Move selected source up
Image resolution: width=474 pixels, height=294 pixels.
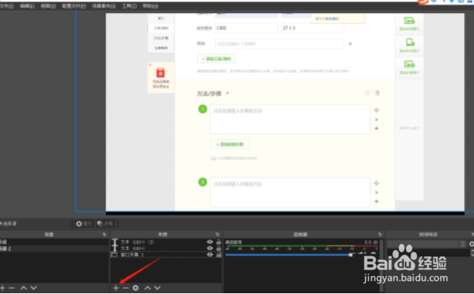coord(147,288)
